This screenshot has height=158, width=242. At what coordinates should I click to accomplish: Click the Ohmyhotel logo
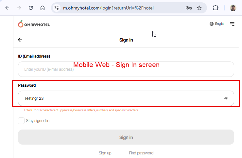click(x=34, y=24)
